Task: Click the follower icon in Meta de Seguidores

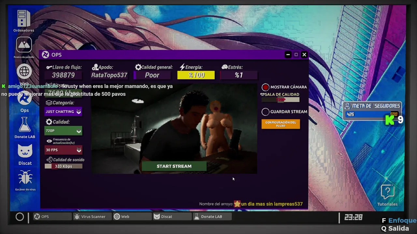Action: [x=347, y=106]
